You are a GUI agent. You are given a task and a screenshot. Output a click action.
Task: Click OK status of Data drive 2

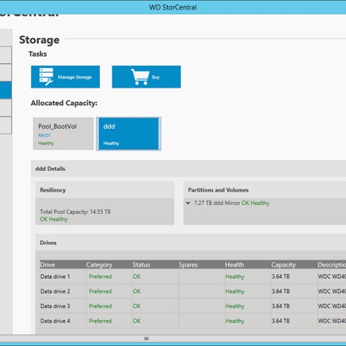137,291
